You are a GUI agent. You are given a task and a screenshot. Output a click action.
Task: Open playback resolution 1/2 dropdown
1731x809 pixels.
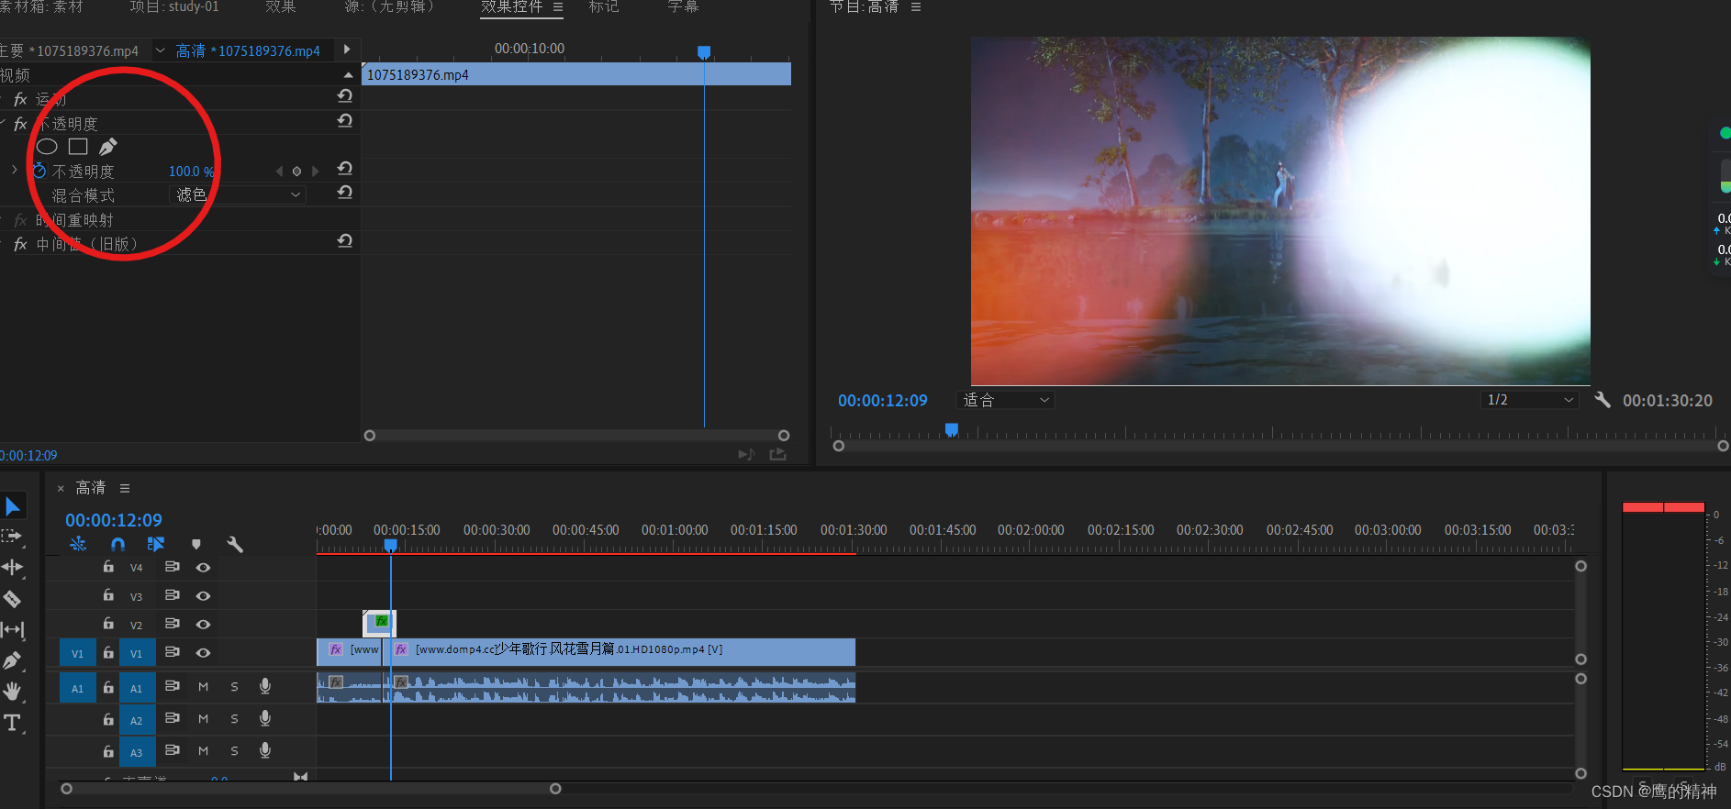[1529, 400]
